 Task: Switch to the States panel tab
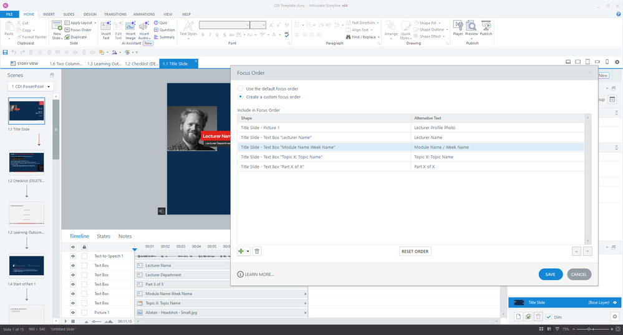[x=104, y=236]
